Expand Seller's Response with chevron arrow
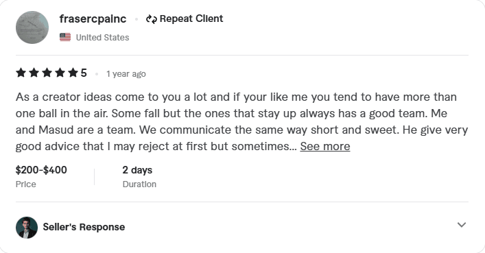 click(462, 225)
